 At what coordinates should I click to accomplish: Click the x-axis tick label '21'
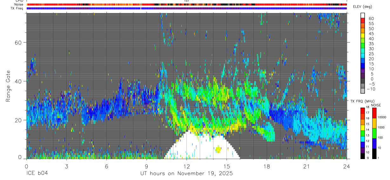click(307, 166)
